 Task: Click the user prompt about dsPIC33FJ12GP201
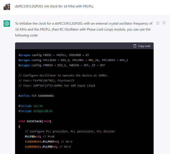click(x=54, y=6)
